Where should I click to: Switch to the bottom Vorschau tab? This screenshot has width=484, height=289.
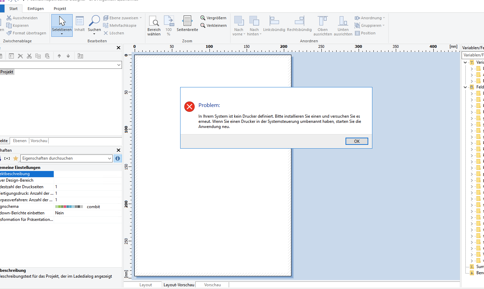pyautogui.click(x=212, y=285)
